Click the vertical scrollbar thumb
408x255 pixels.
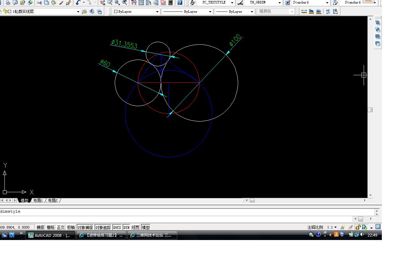tap(370, 110)
